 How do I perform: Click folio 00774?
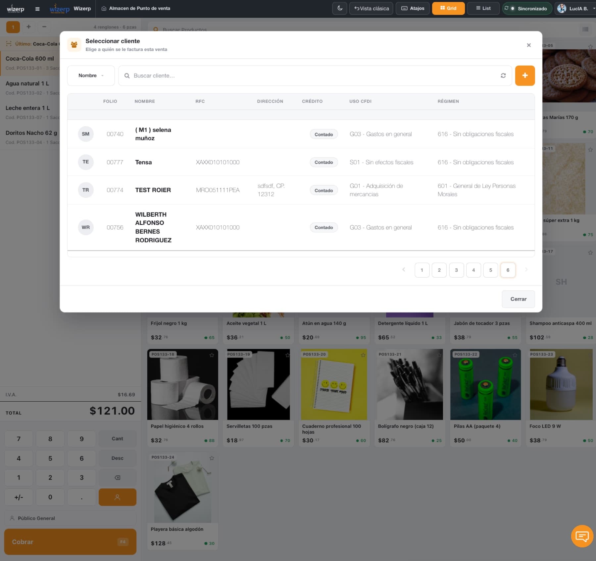pyautogui.click(x=115, y=190)
